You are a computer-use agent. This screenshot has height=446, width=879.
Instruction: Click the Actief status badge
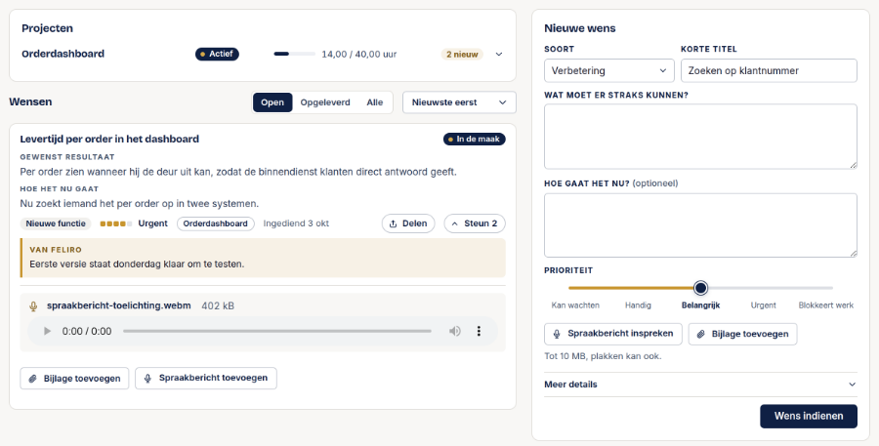[217, 55]
